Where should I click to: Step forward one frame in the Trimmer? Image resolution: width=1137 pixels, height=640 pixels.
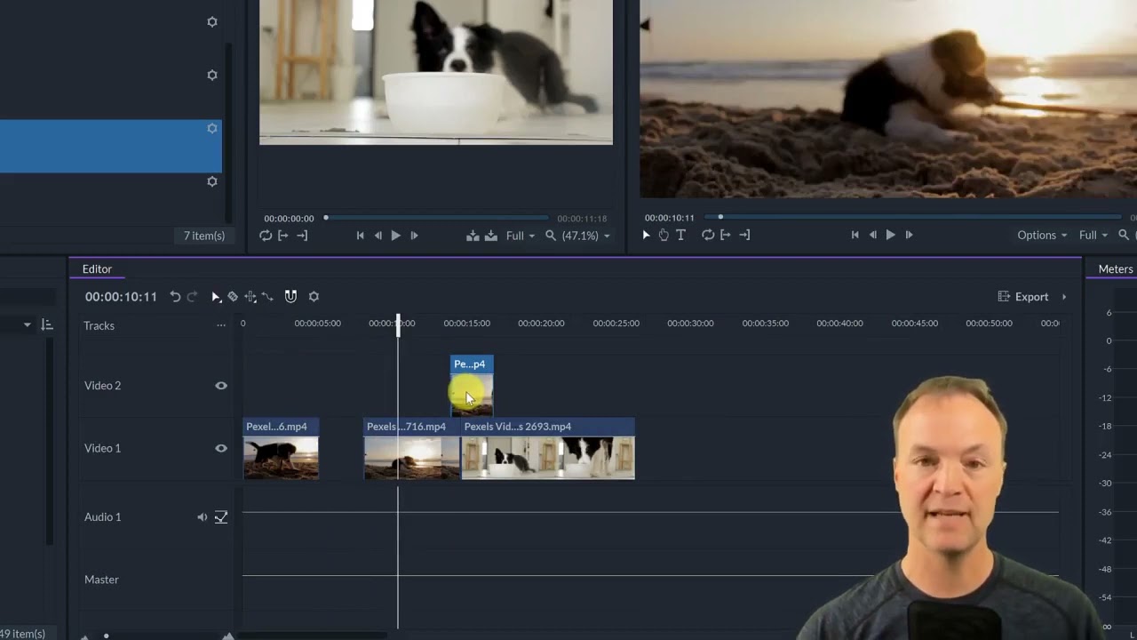coord(414,236)
